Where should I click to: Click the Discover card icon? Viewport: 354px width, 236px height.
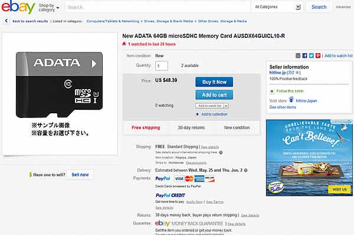click(209, 179)
